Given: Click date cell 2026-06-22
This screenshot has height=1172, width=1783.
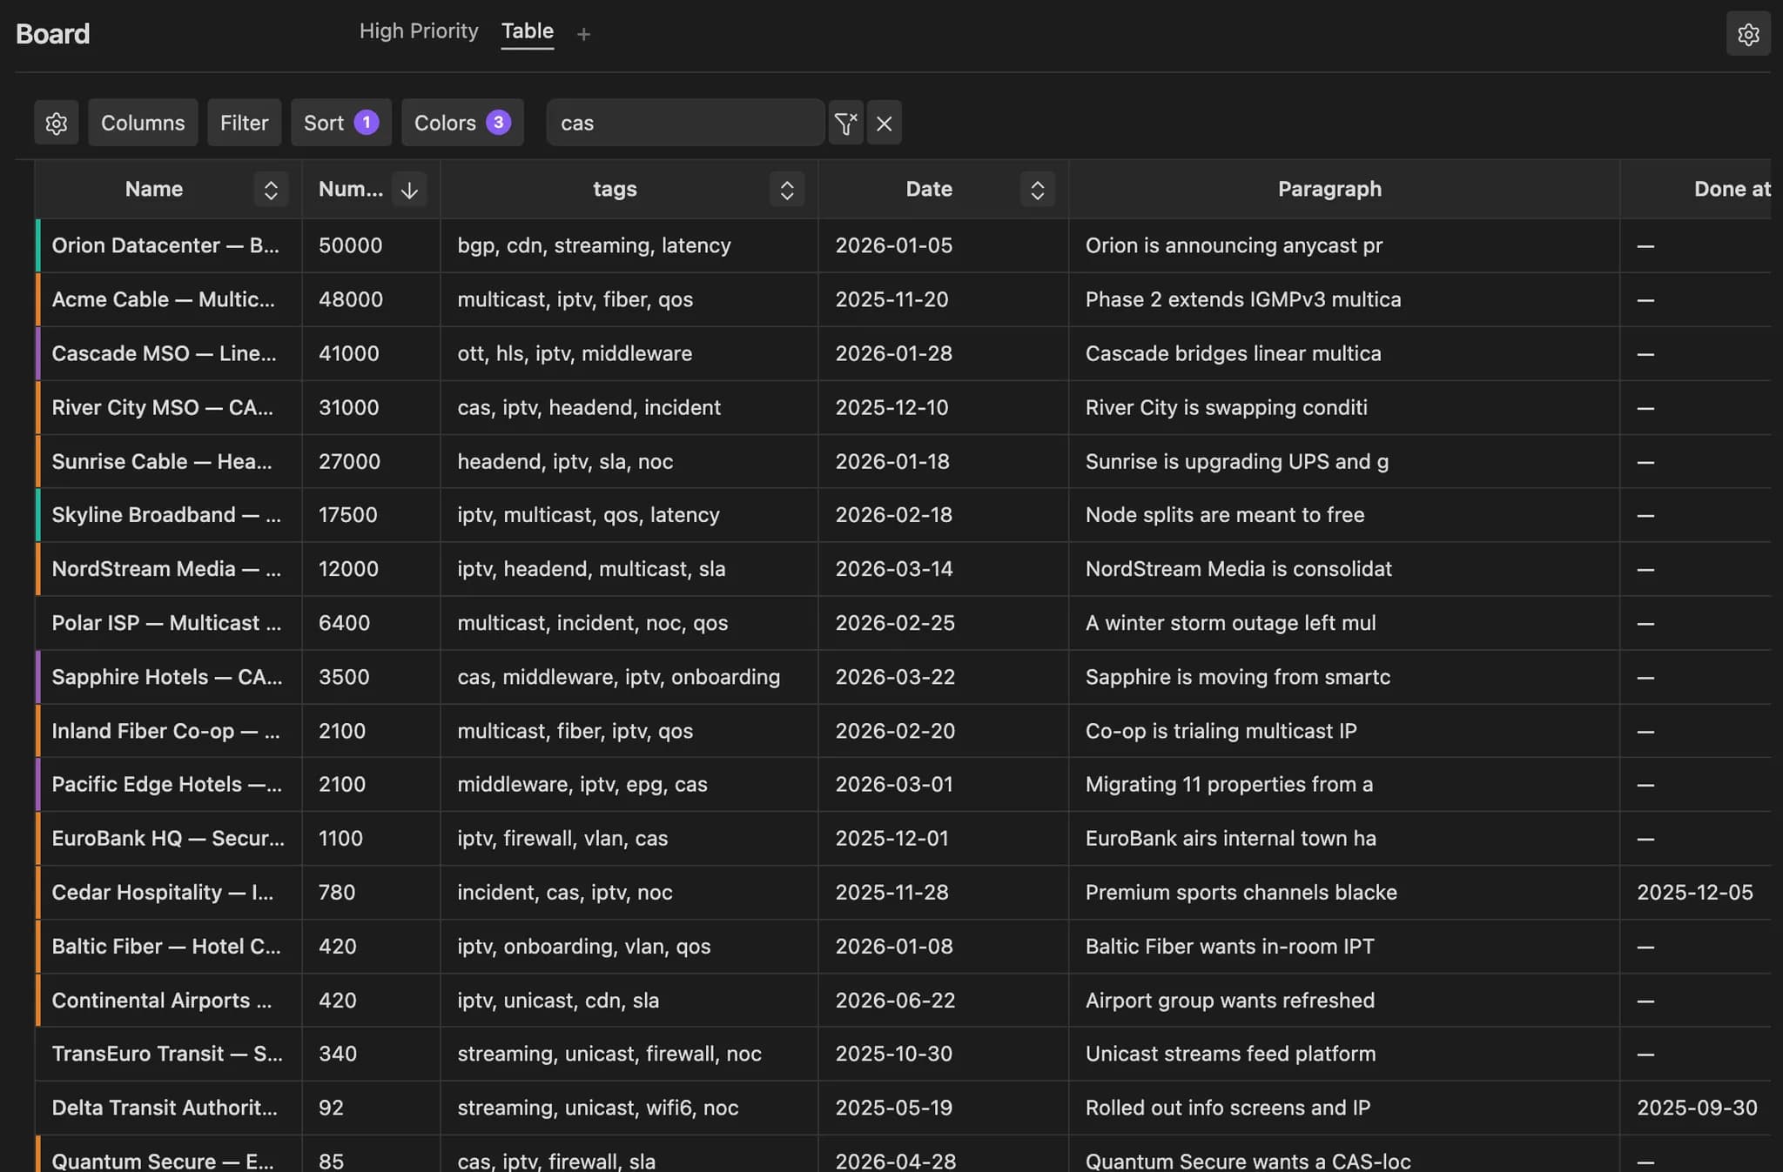Looking at the screenshot, I should pyautogui.click(x=895, y=1001).
